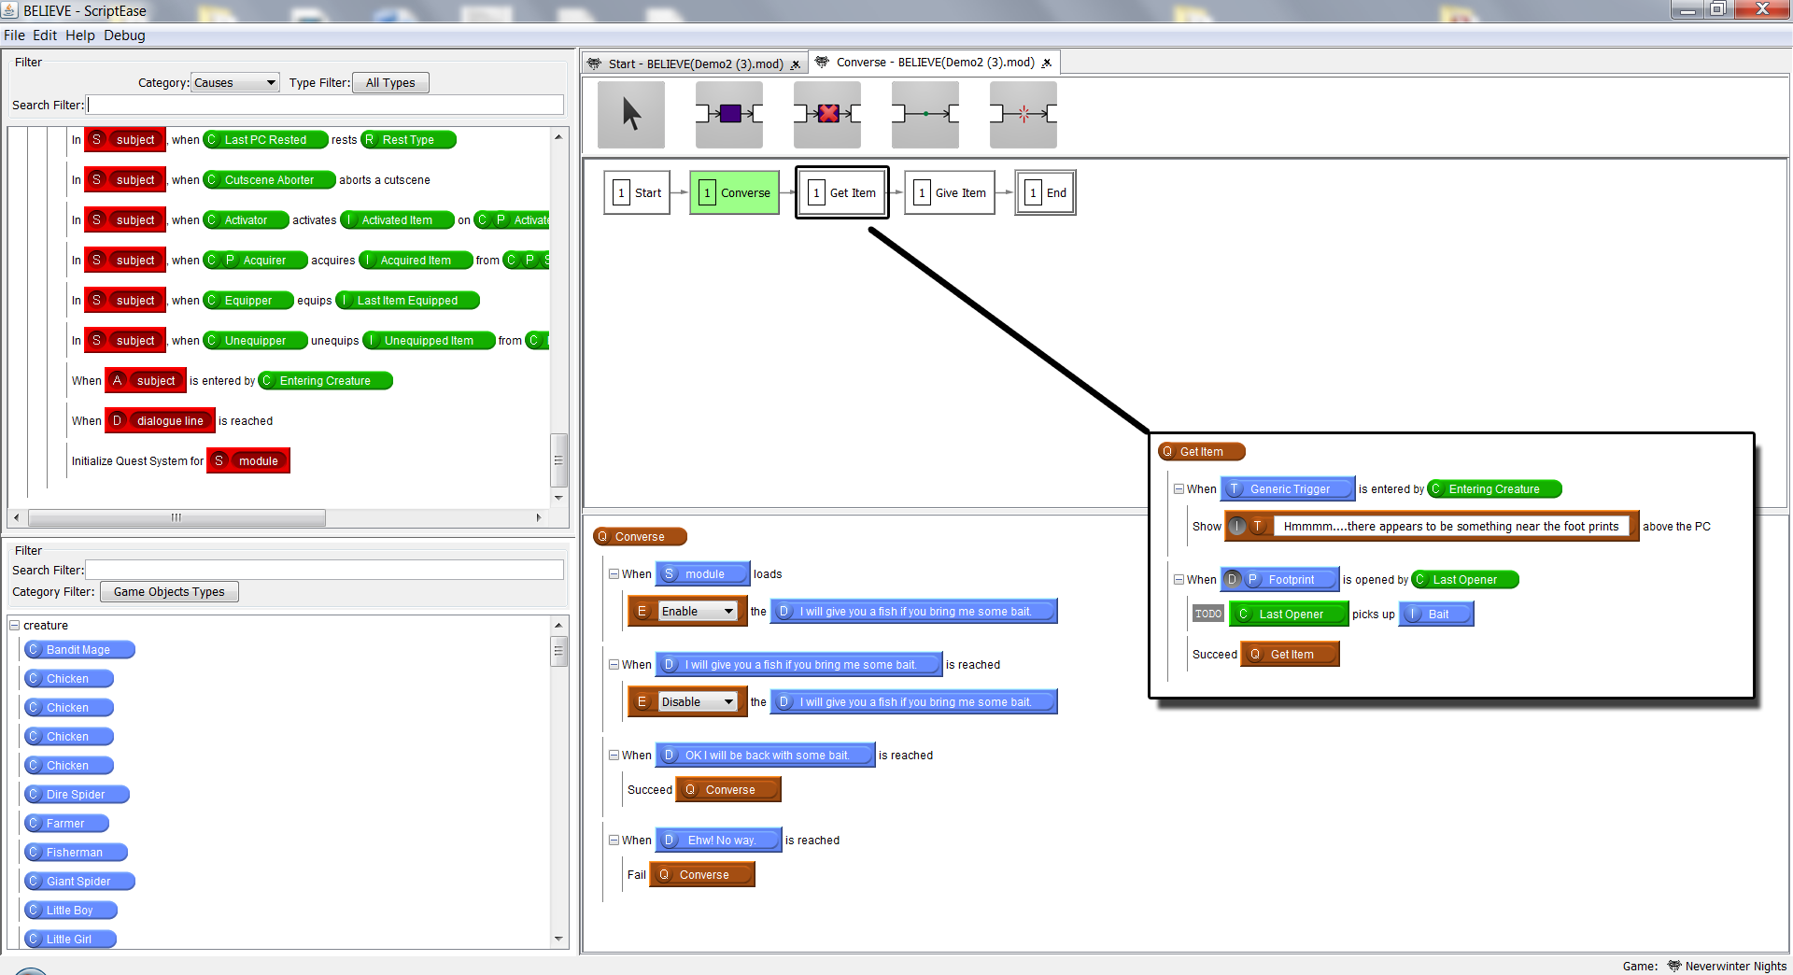Click the Bandit Mage creature object
This screenshot has width=1793, height=975.
(79, 650)
